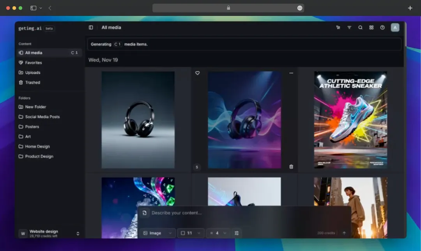Image resolution: width=421 pixels, height=251 pixels.
Task: Favorite the purple headphones image
Action: click(x=198, y=73)
